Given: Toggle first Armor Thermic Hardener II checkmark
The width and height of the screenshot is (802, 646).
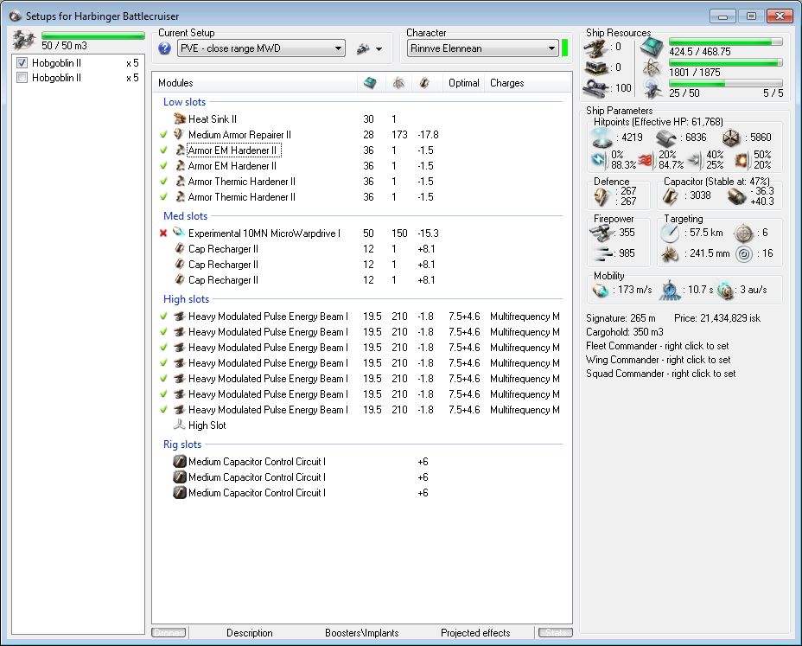Looking at the screenshot, I should tap(163, 182).
